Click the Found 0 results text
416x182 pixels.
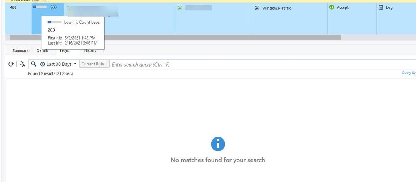click(x=50, y=73)
